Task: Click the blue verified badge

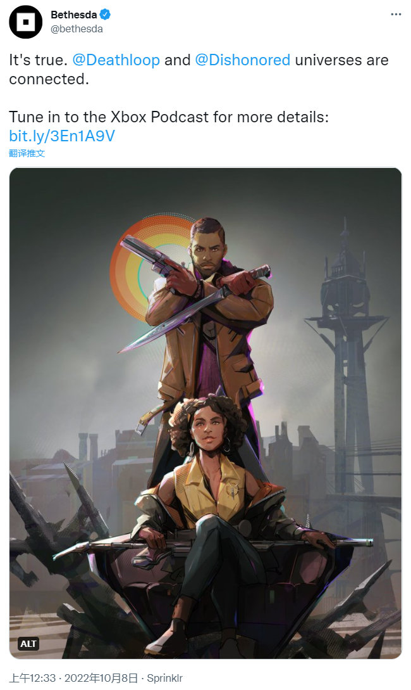Action: [105, 15]
